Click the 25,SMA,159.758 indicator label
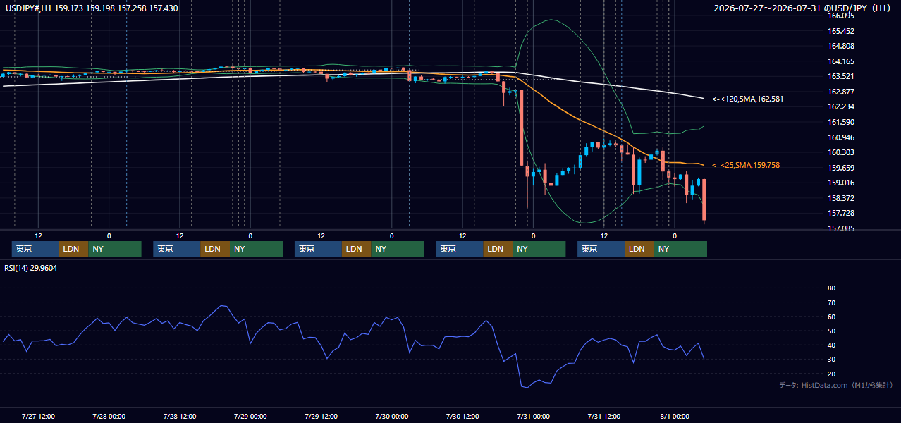901x423 pixels. tap(746, 165)
